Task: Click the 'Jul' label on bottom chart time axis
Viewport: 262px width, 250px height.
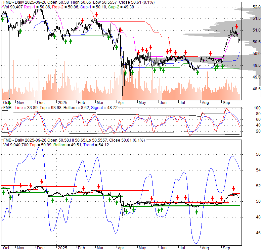Action: 182,248
